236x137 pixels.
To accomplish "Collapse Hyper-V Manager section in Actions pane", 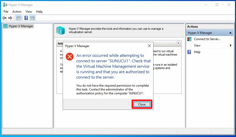I will click(230, 33).
